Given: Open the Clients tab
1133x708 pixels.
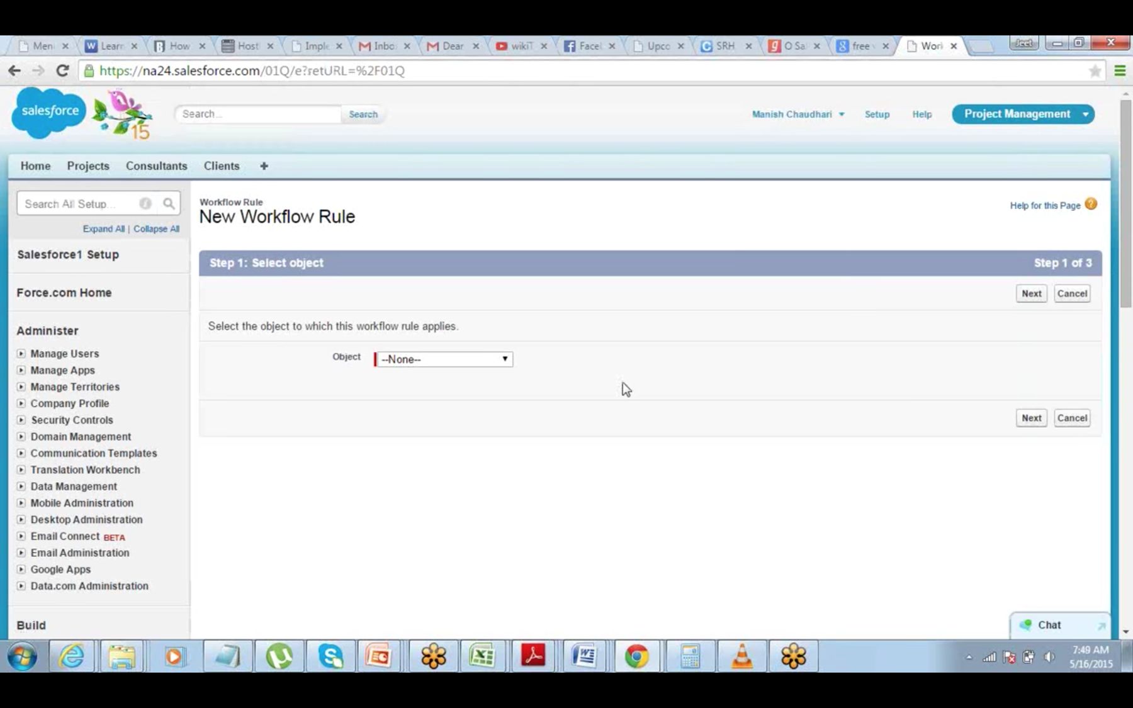Looking at the screenshot, I should (x=222, y=166).
